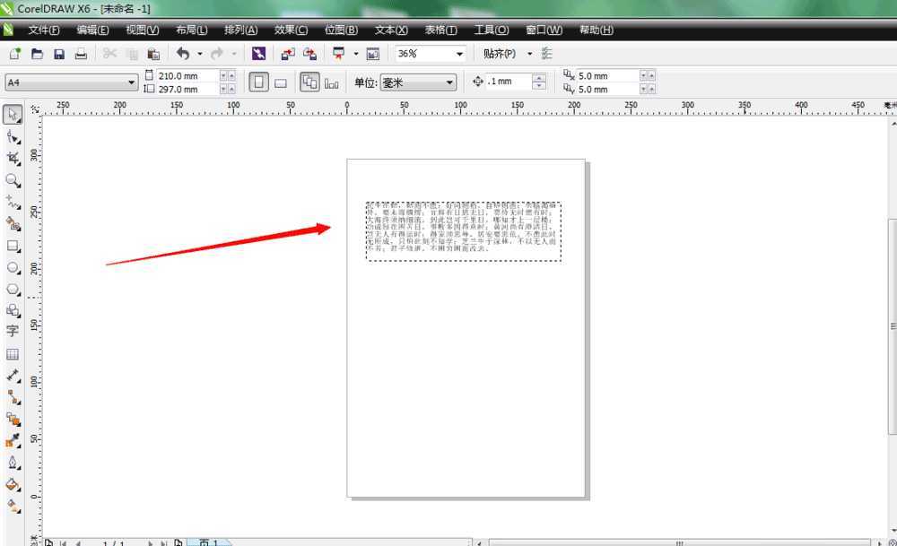Choose the Crop tool

coord(13,159)
